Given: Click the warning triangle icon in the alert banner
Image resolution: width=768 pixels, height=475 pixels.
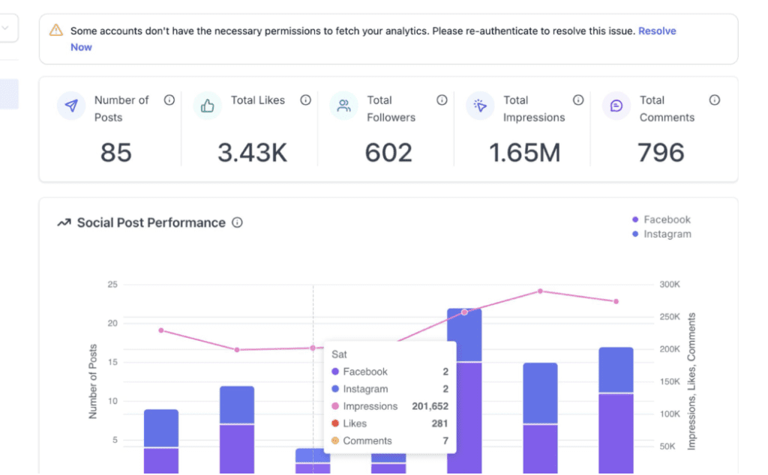Looking at the screenshot, I should (55, 30).
